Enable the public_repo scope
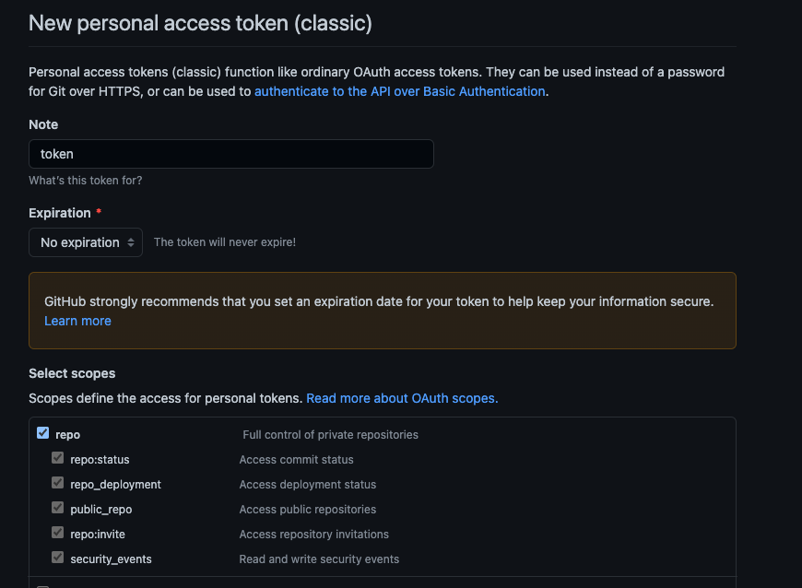802x588 pixels. pos(57,509)
